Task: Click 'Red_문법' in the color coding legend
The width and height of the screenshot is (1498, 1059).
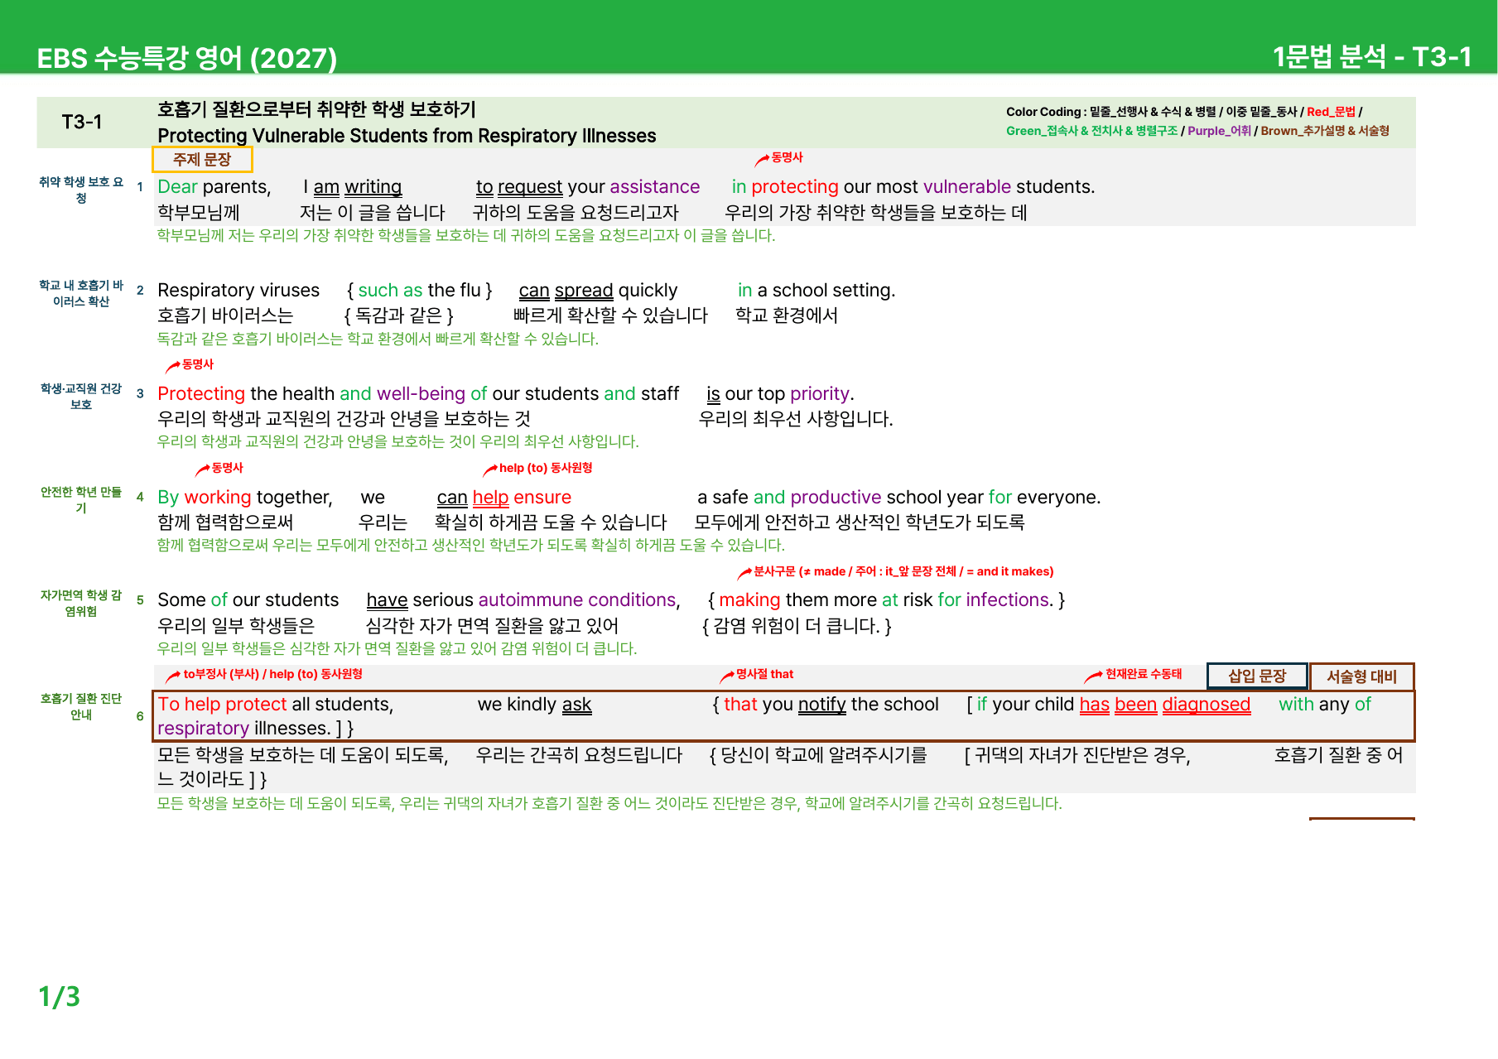Action: [x=1331, y=112]
